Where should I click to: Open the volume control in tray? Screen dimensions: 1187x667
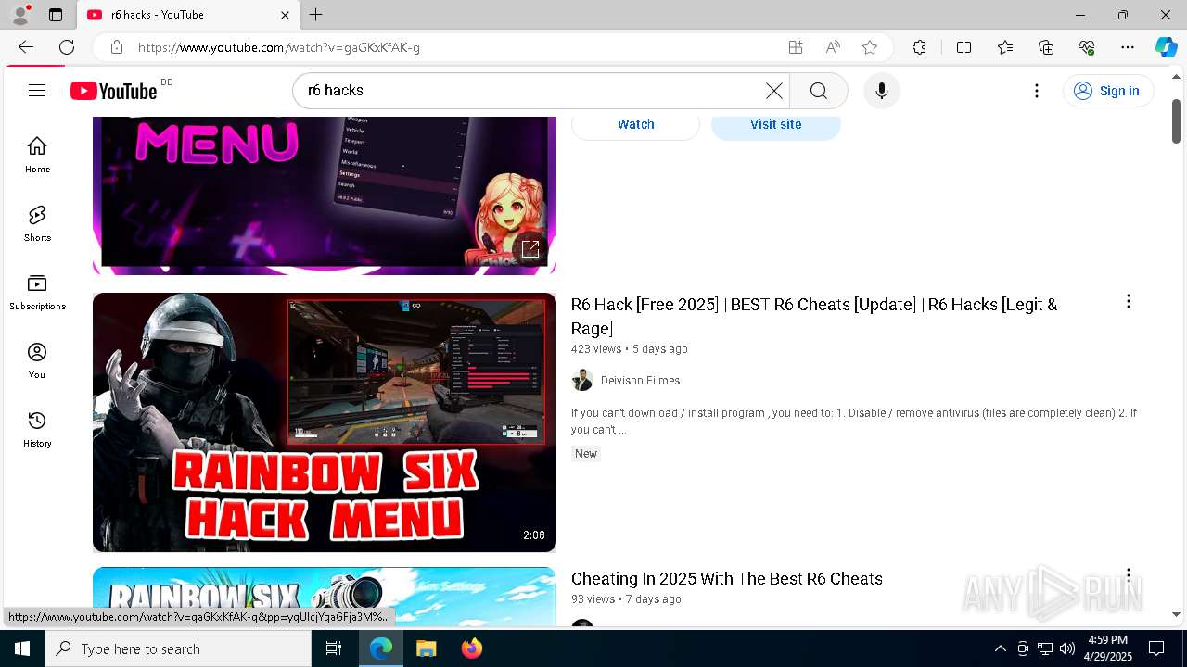pyautogui.click(x=1066, y=648)
